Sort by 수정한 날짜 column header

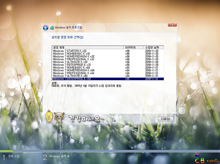tap(153, 47)
